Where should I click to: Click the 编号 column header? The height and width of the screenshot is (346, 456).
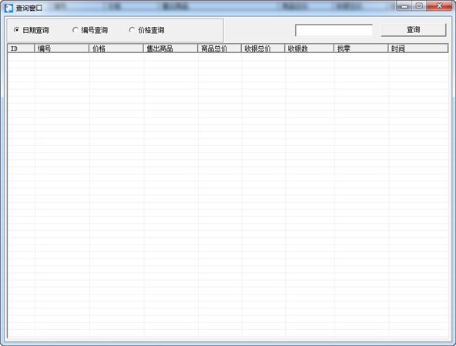62,48
